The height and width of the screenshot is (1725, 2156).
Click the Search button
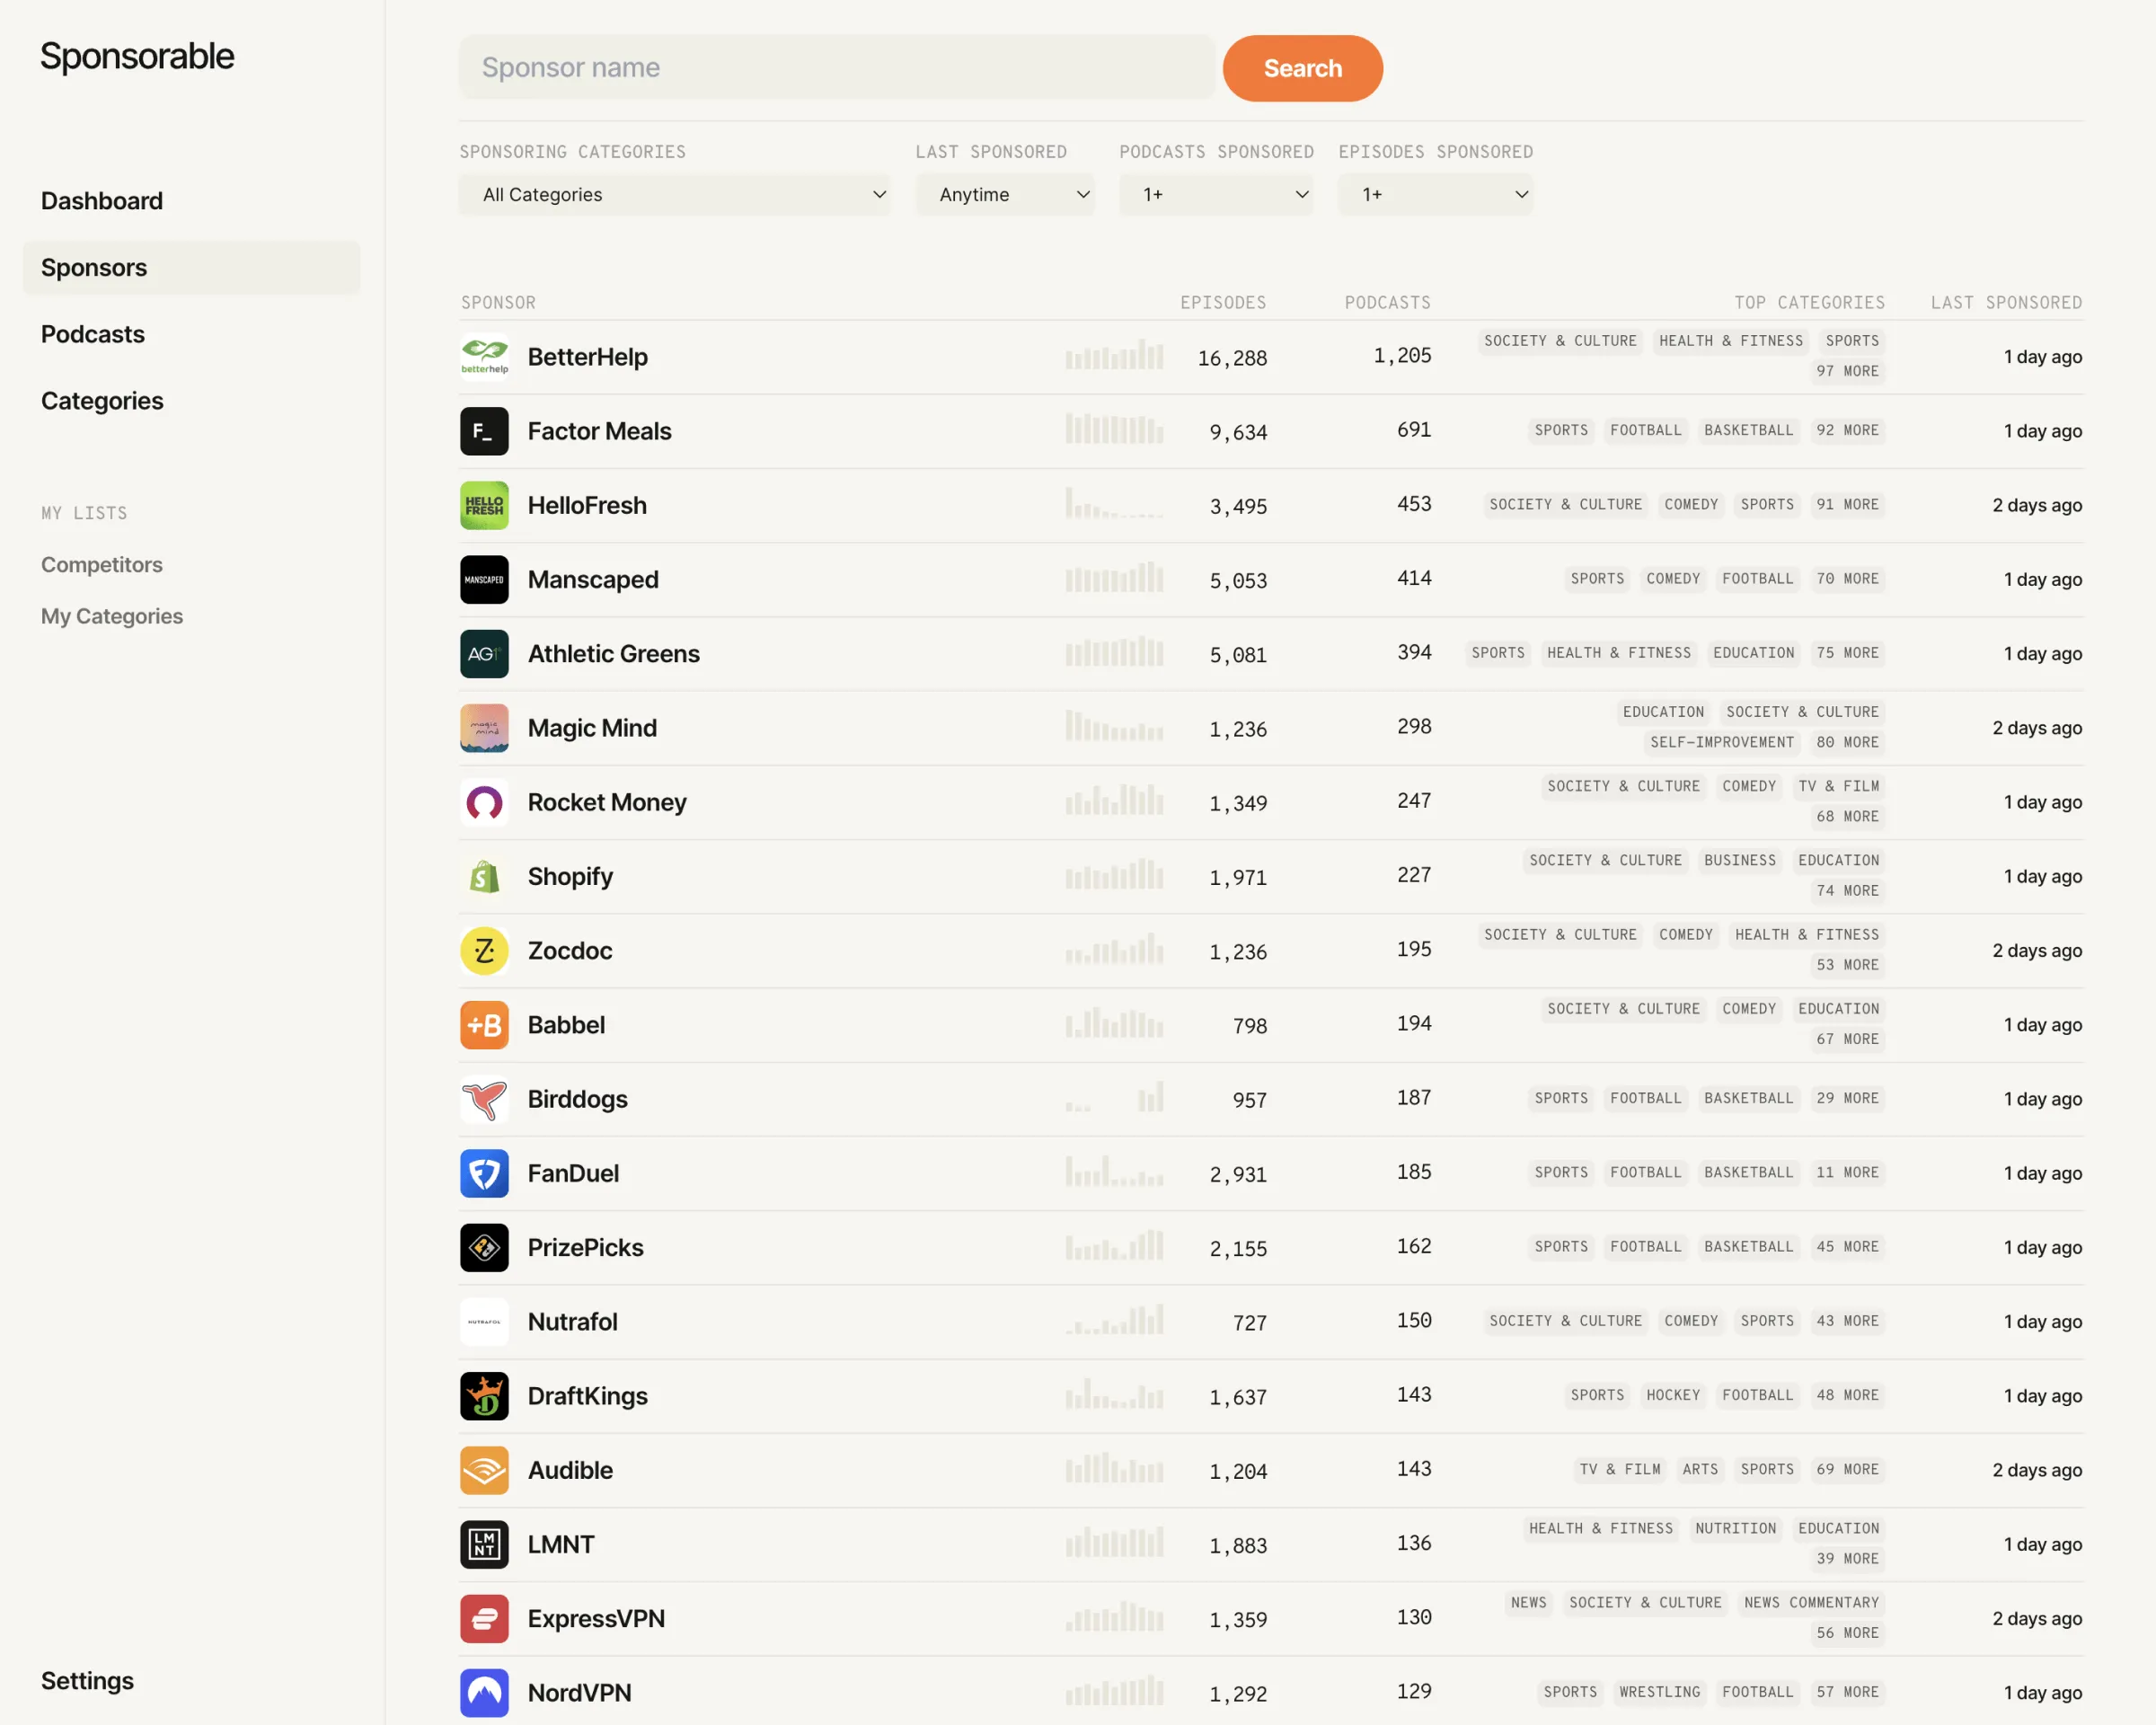click(1303, 66)
